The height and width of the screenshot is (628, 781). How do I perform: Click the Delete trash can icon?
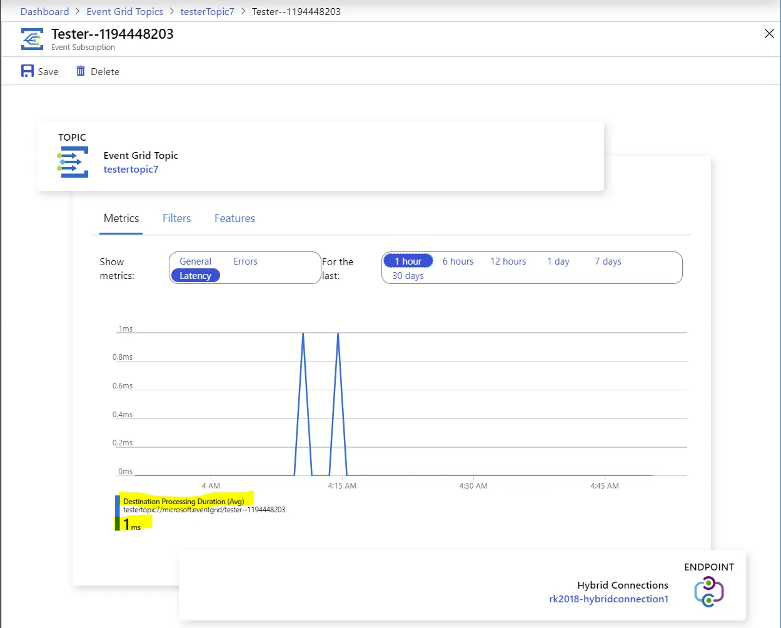[x=81, y=71]
